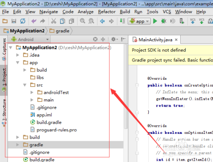Expand the build folder under app

[25, 70]
